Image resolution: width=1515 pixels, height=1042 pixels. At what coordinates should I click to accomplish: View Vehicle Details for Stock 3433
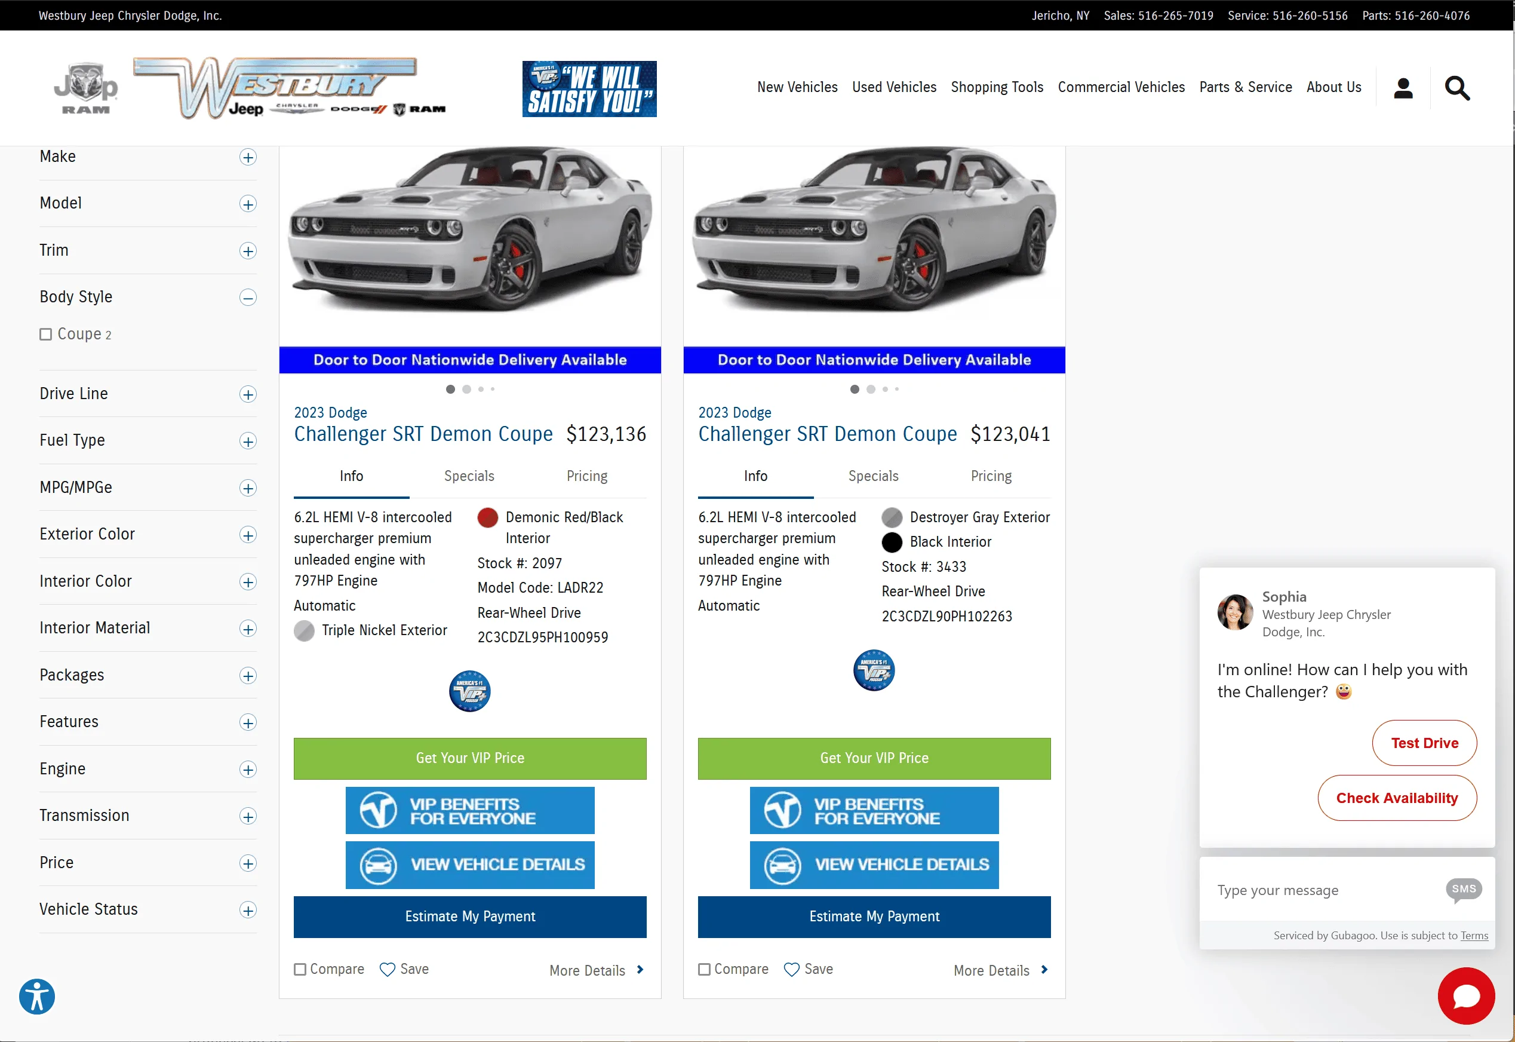874,865
